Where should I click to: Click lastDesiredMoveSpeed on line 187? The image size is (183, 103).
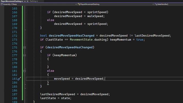57,94
